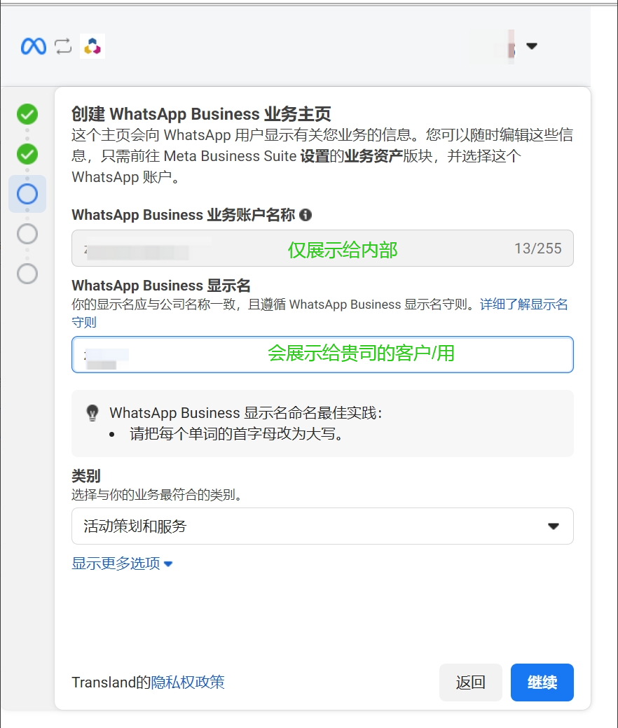Expand 显示更多选项
618x728 pixels.
tap(122, 563)
